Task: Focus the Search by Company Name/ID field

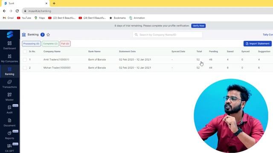Action: coord(167,35)
